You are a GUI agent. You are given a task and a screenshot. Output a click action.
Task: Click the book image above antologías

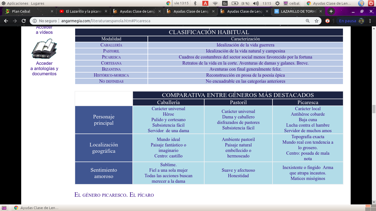pyautogui.click(x=44, y=49)
